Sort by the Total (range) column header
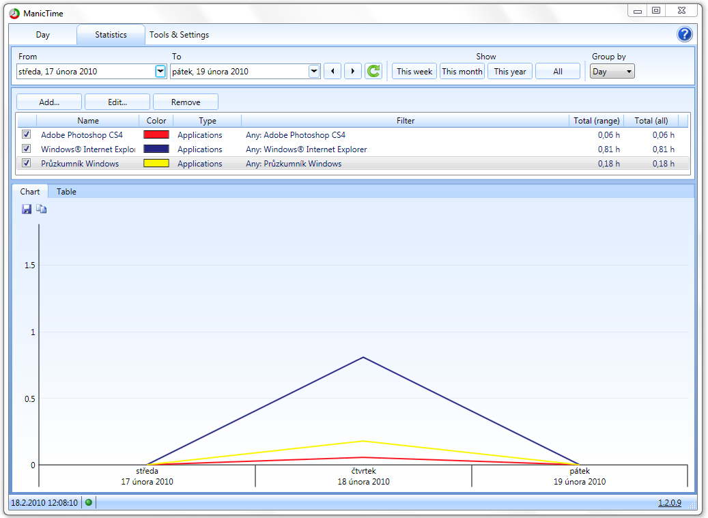Viewport: 708px width, 518px height. 597,121
